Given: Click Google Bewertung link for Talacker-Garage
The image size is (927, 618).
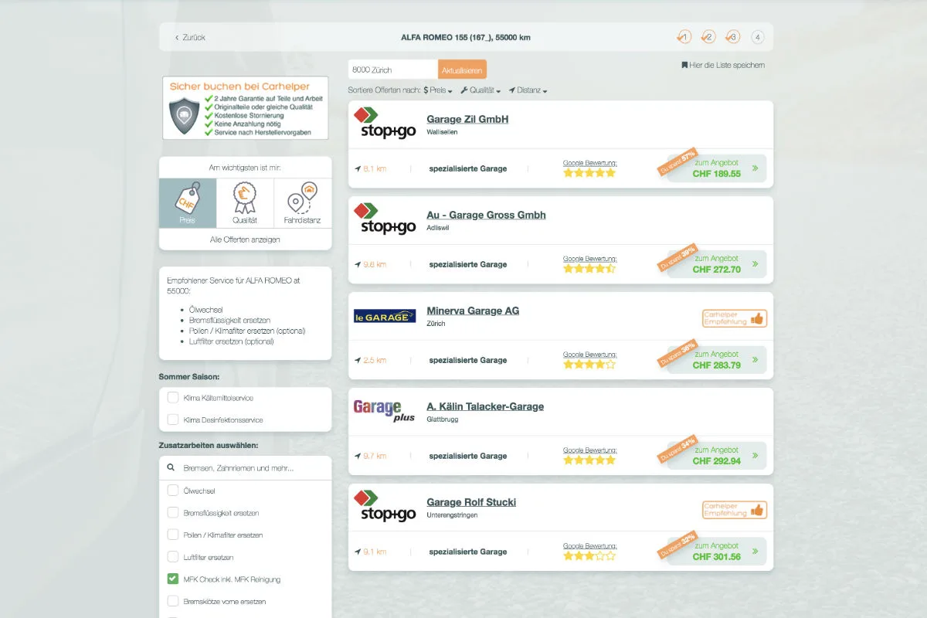Looking at the screenshot, I should click(589, 450).
